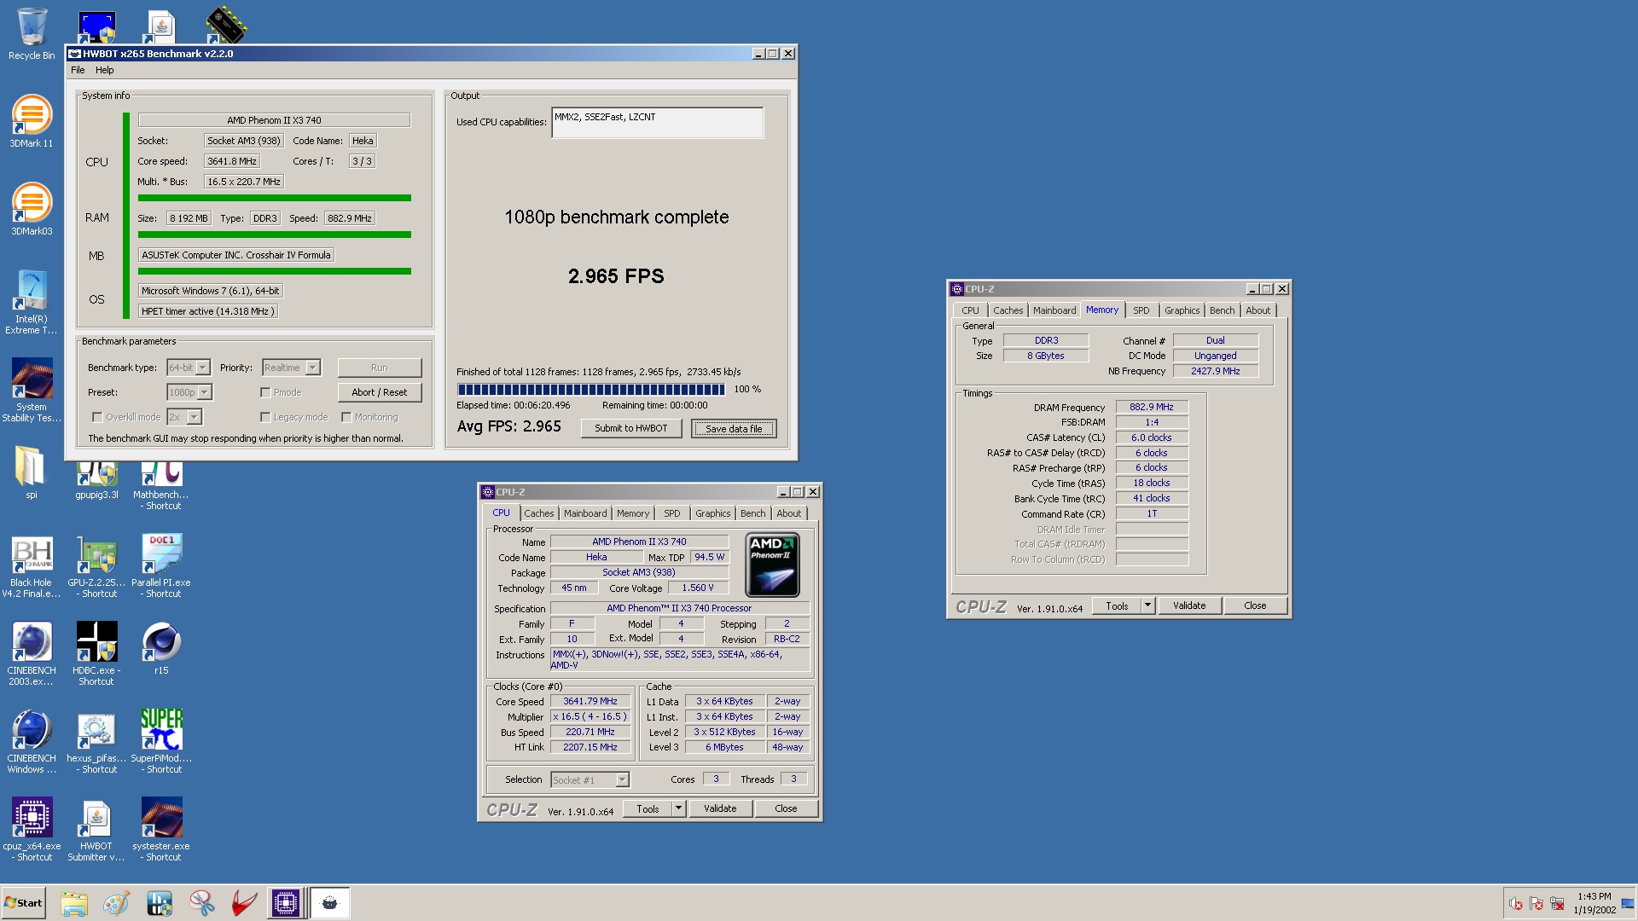Launch the cpuz_x64.exe shortcut
This screenshot has width=1638, height=921.
click(32, 830)
